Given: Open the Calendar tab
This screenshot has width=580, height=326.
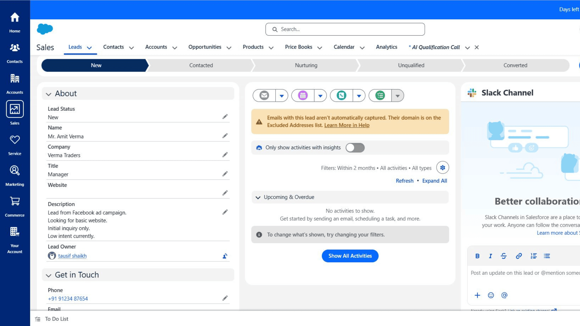Looking at the screenshot, I should (x=344, y=47).
